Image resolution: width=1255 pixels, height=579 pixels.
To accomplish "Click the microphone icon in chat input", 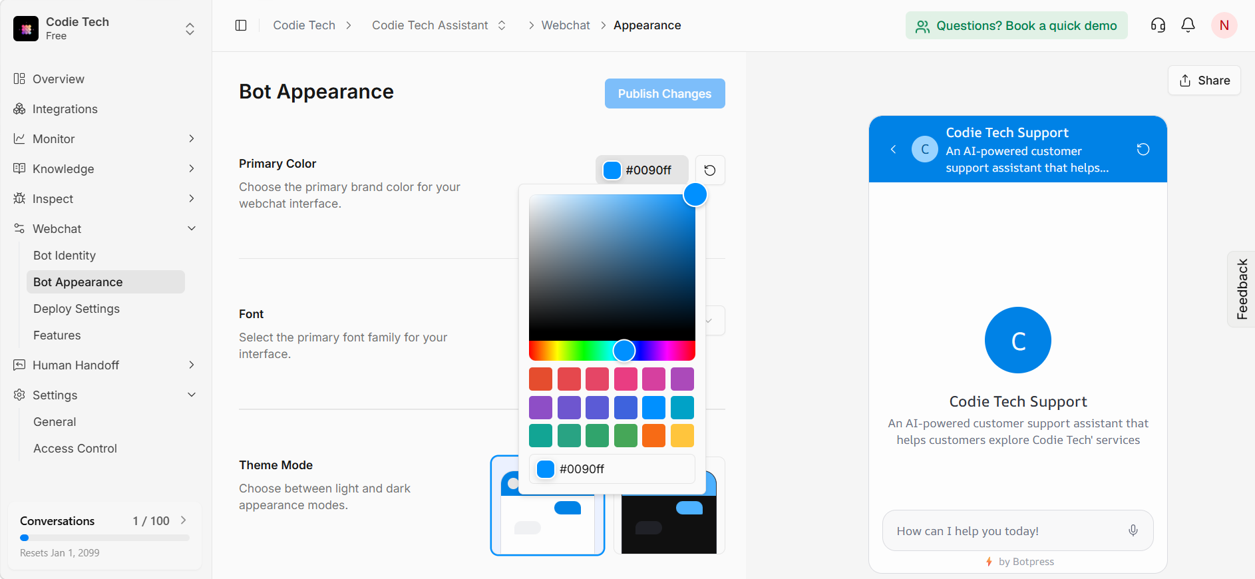I will (1133, 530).
